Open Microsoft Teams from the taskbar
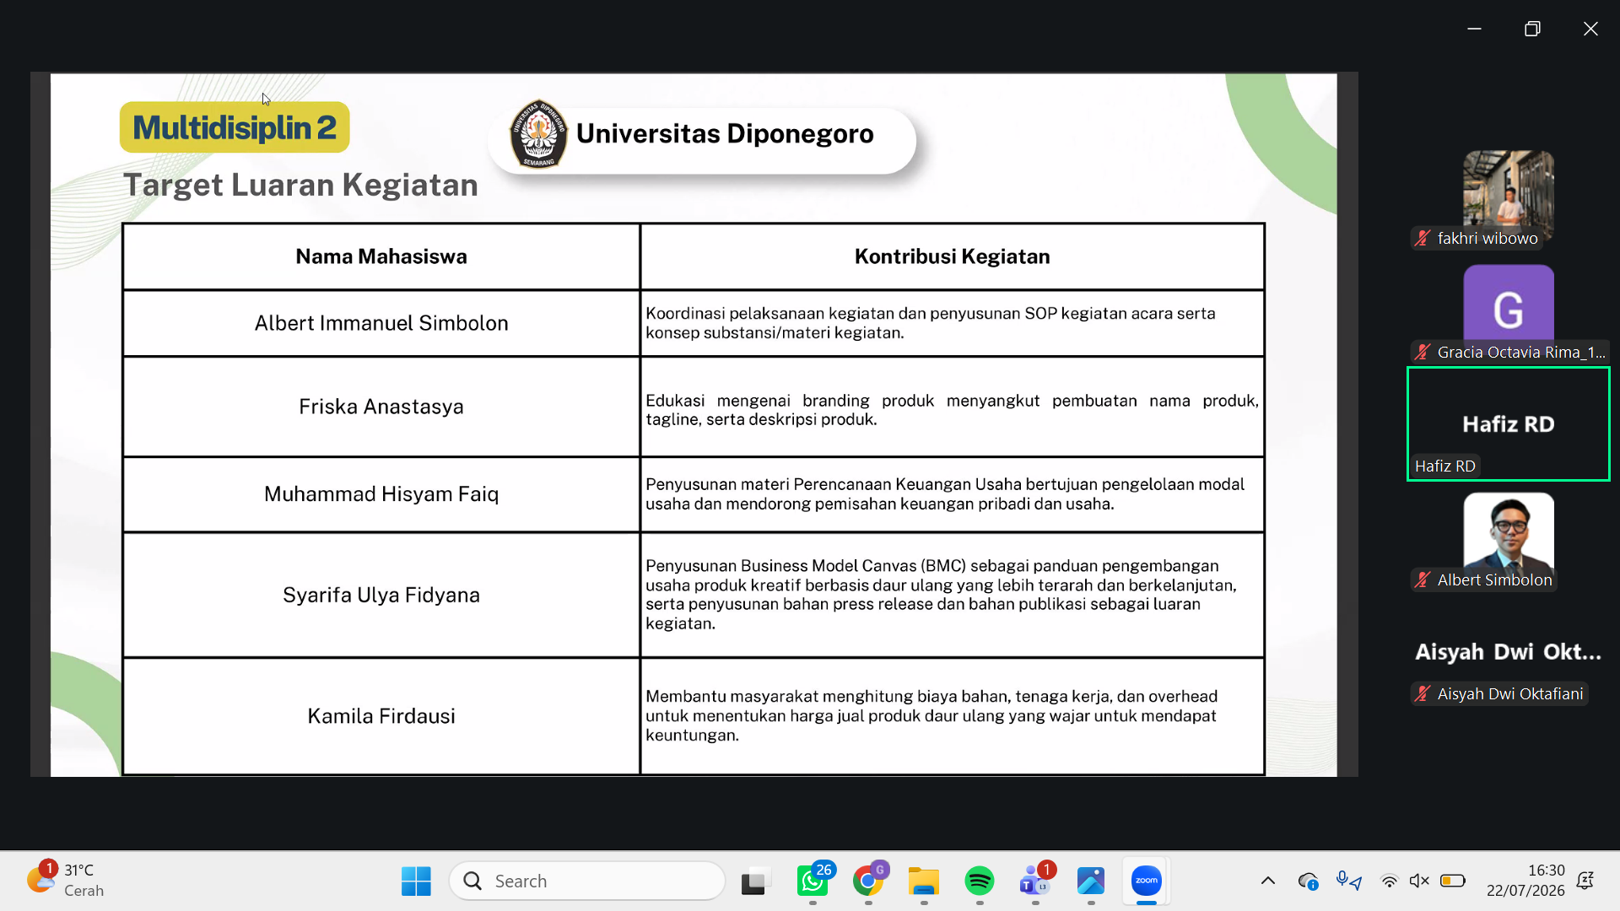The width and height of the screenshot is (1620, 911). pyautogui.click(x=1035, y=881)
